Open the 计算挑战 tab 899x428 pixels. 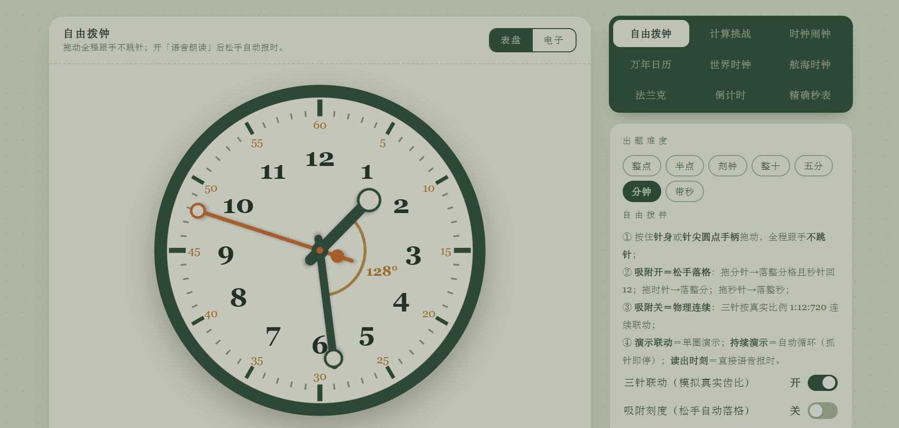pos(730,34)
